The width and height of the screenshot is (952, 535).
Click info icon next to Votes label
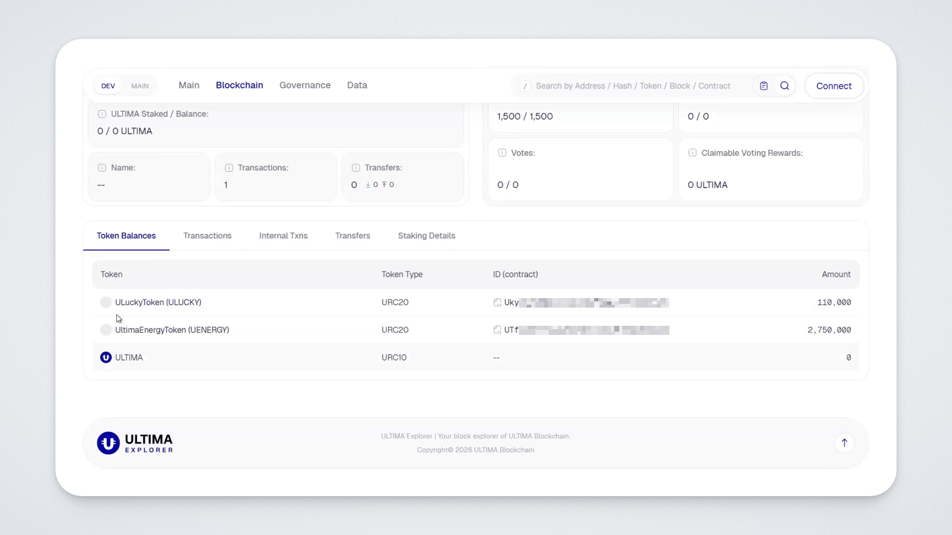pos(502,153)
